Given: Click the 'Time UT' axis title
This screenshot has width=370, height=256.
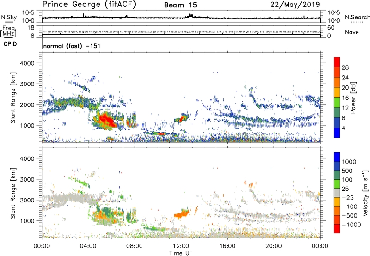Looking at the screenshot, I should 181,253.
